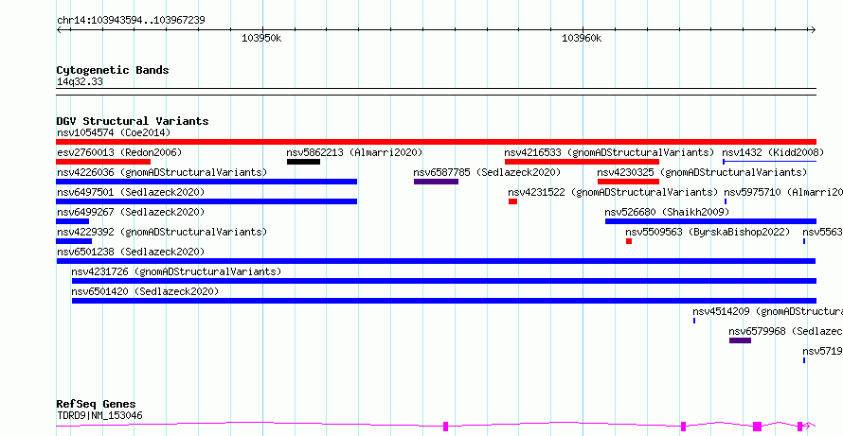Open nsv526680 (Shaikh2009) variant label
The image size is (843, 436).
tap(667, 212)
